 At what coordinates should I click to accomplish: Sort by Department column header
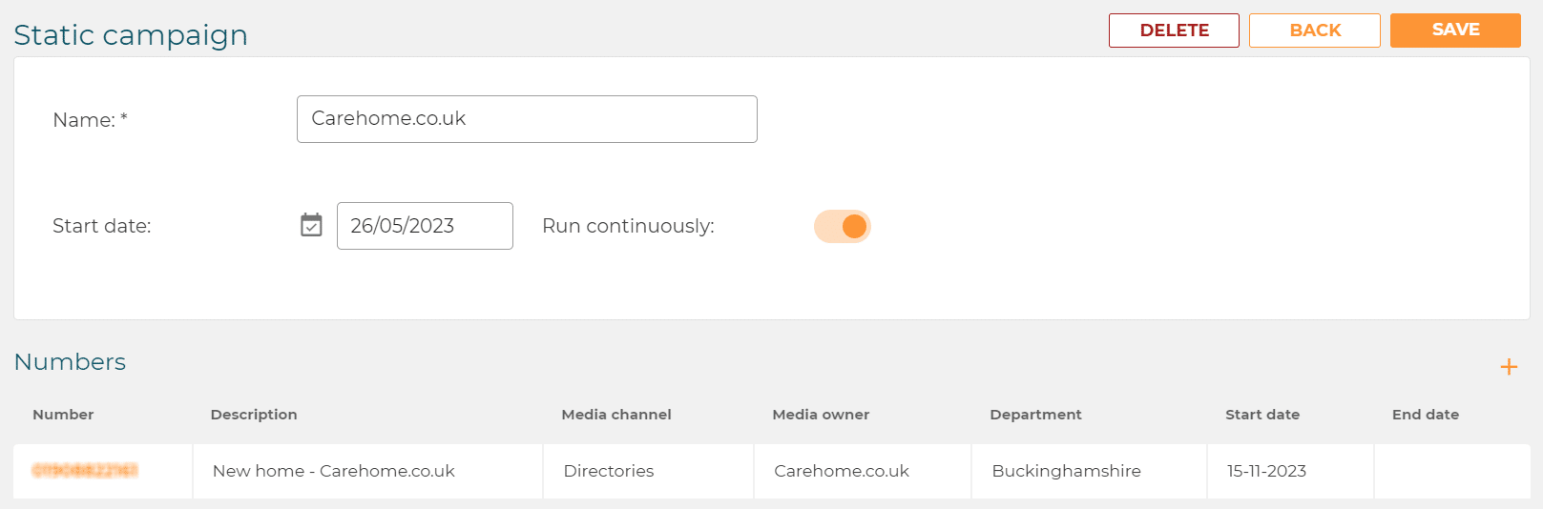(x=1035, y=415)
